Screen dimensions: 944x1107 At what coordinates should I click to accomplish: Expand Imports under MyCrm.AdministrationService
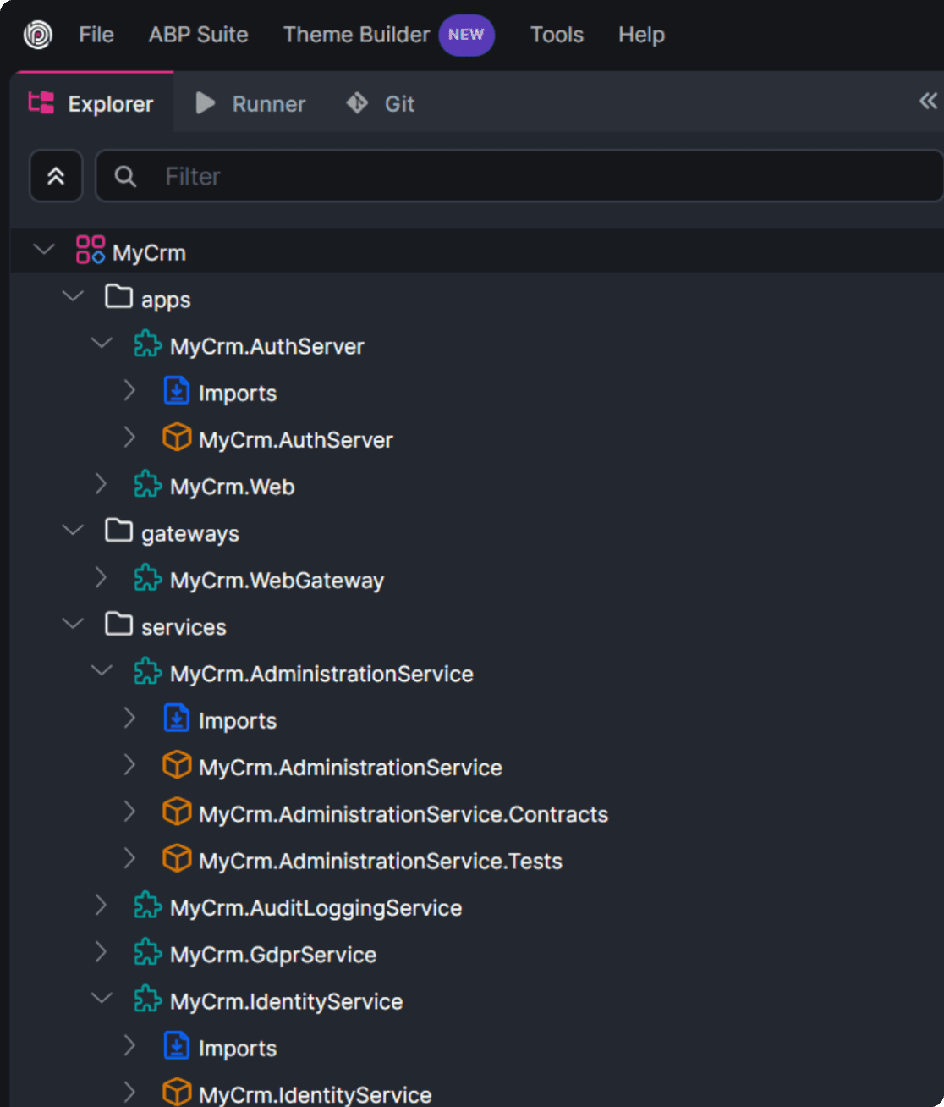coord(130,719)
